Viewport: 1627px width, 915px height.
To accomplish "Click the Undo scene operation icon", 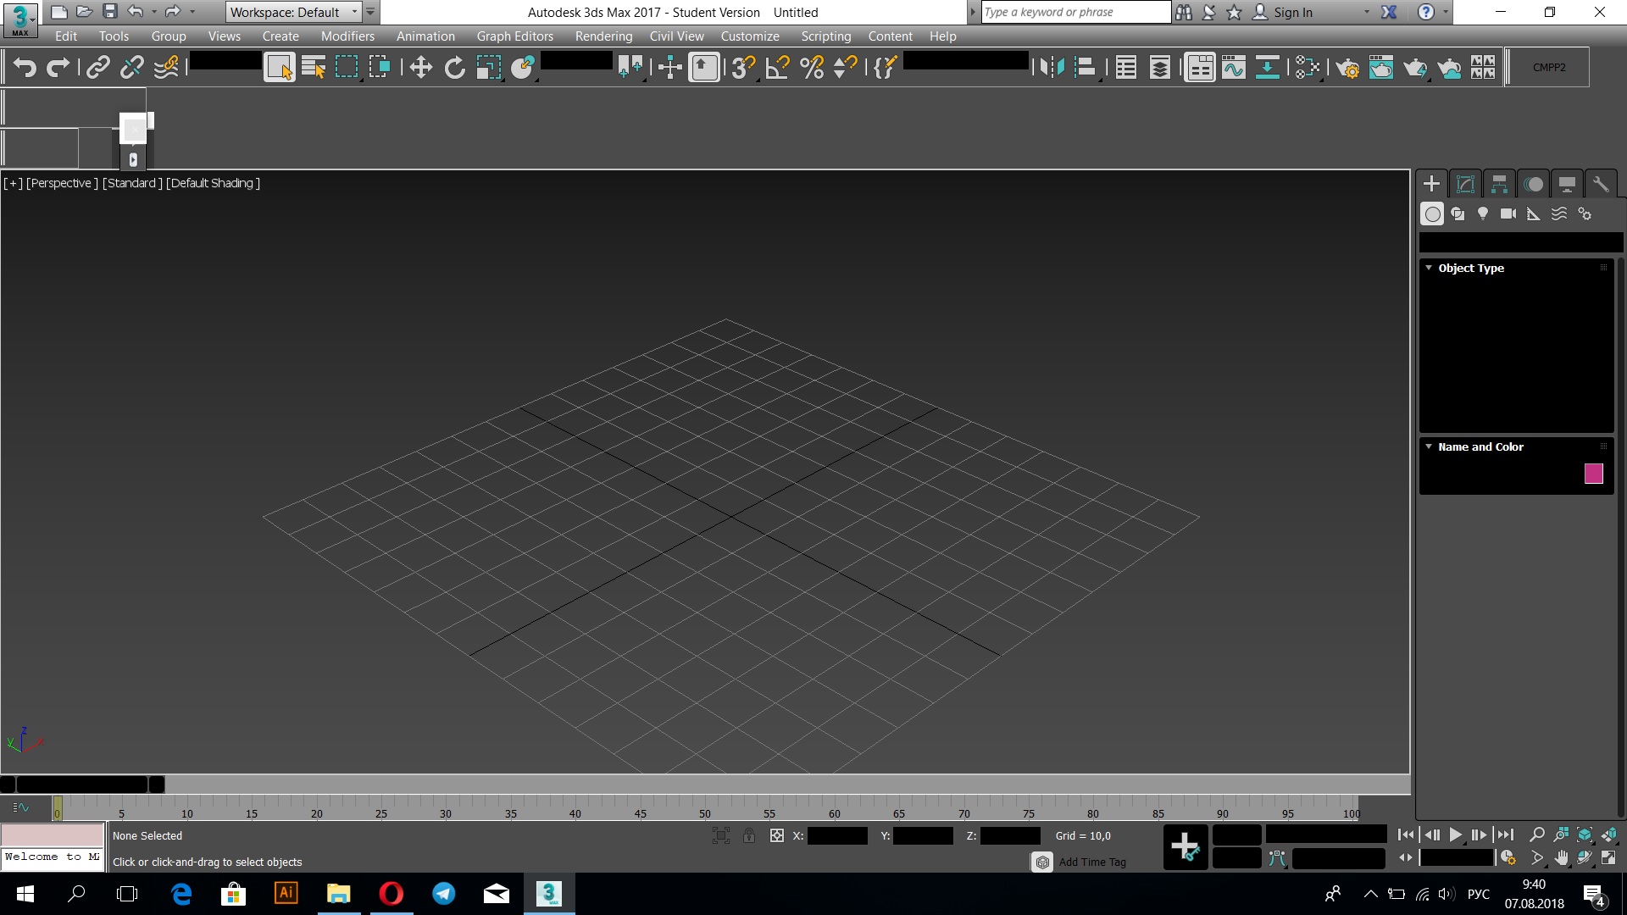I will [24, 67].
